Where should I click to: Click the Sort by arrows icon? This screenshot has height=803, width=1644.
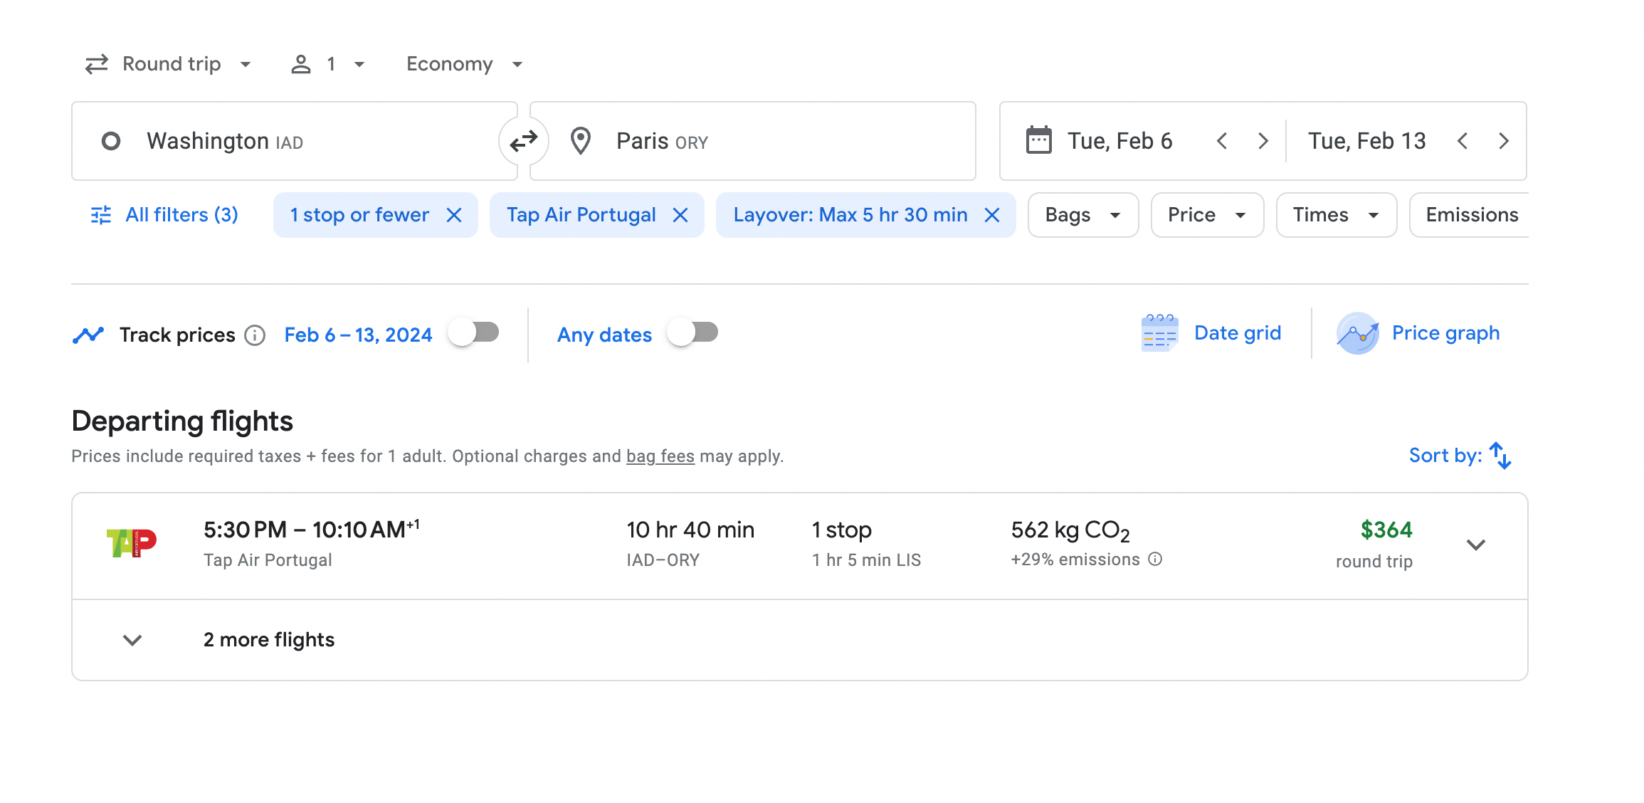(x=1500, y=456)
